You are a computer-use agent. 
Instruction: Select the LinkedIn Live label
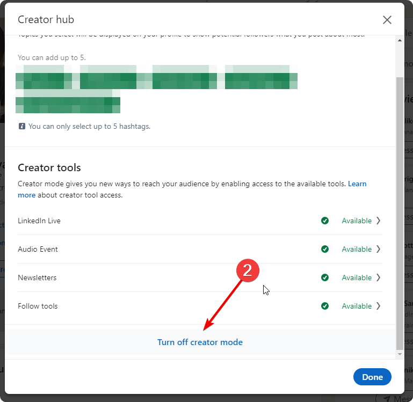[x=39, y=221]
